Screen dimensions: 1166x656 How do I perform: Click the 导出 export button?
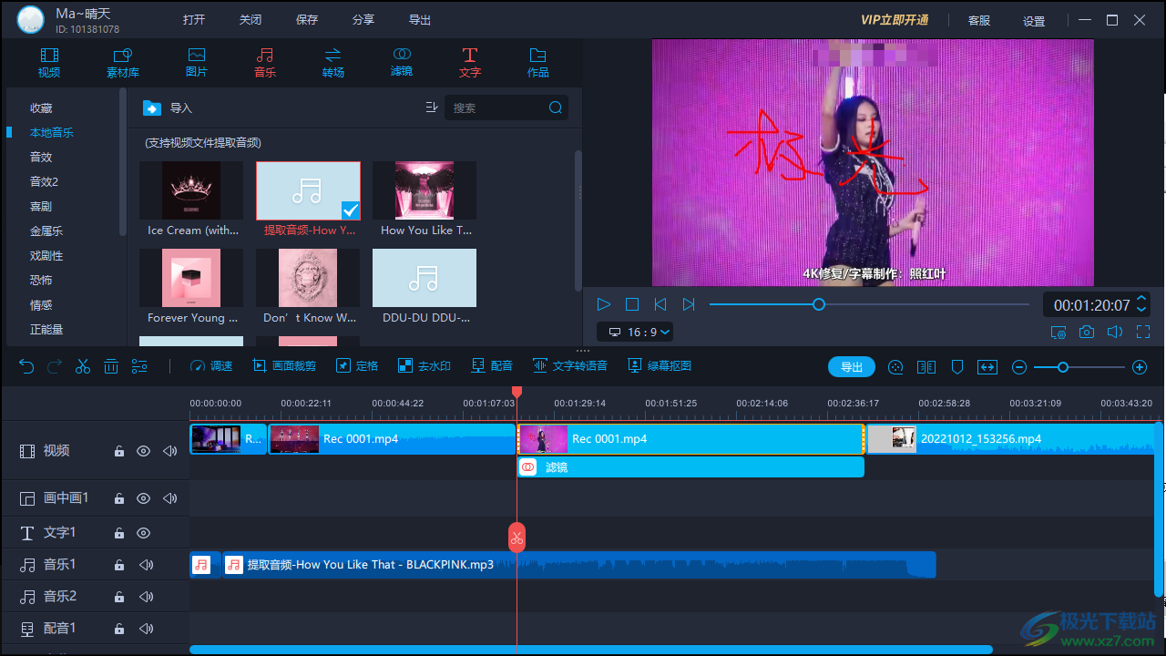tap(851, 366)
